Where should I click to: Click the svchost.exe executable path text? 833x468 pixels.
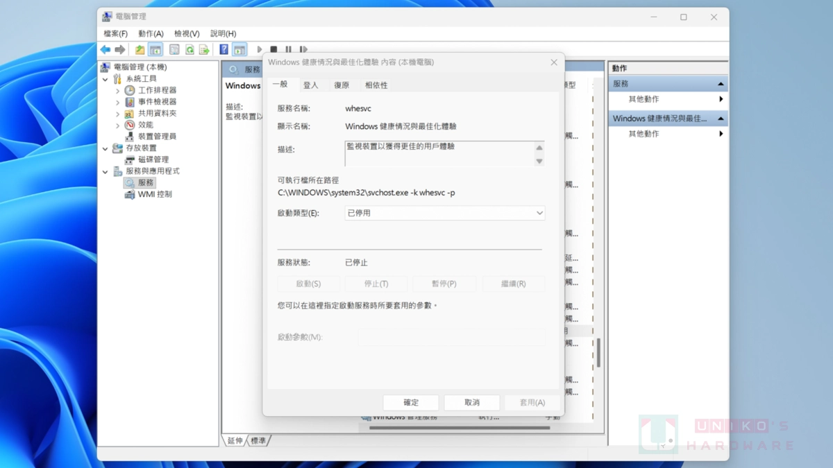point(367,192)
